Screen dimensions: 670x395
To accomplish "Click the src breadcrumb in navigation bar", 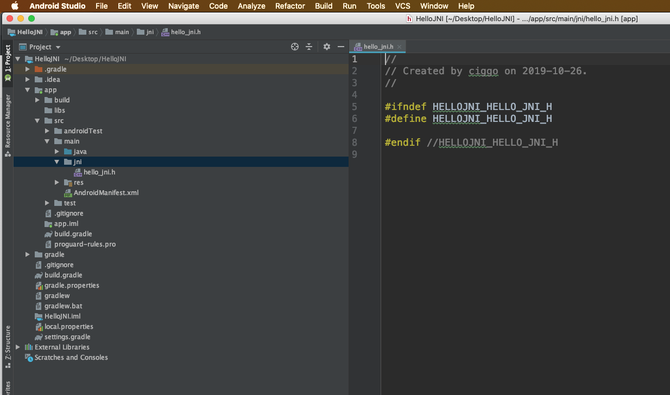I will pyautogui.click(x=88, y=32).
